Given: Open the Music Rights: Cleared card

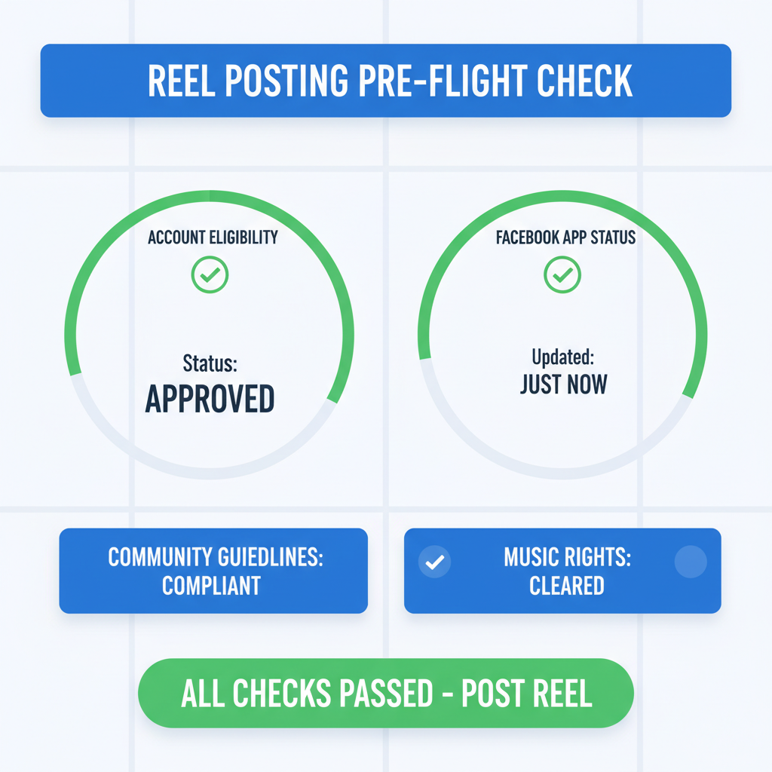Looking at the screenshot, I should point(562,571).
